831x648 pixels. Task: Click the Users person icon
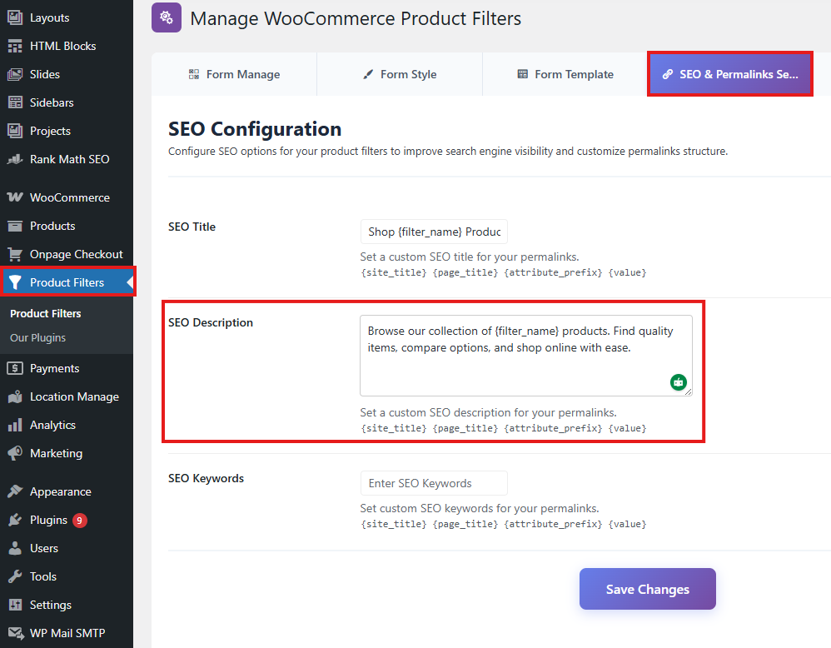[15, 548]
